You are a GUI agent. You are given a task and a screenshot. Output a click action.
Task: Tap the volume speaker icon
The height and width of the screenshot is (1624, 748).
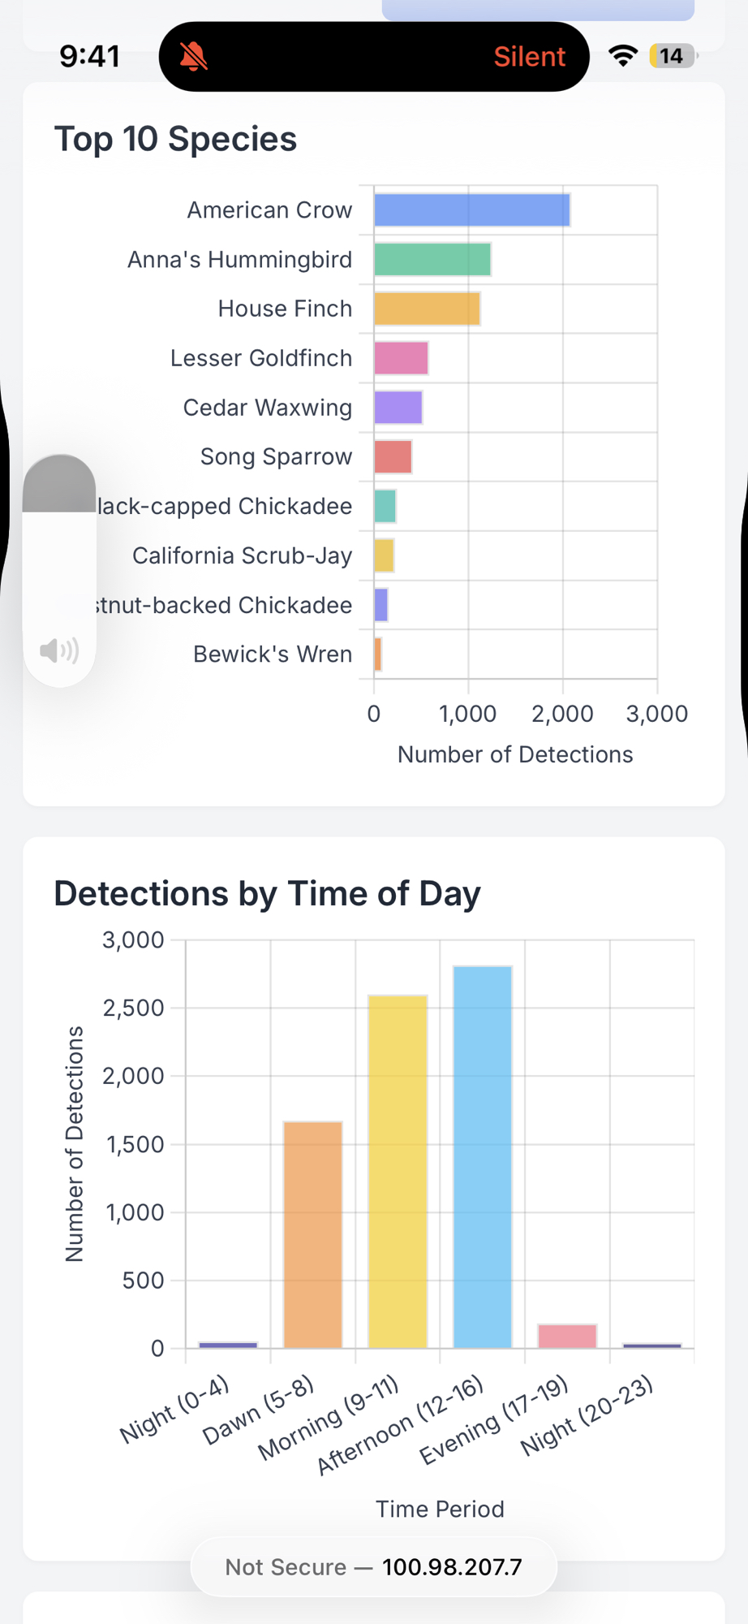[59, 650]
